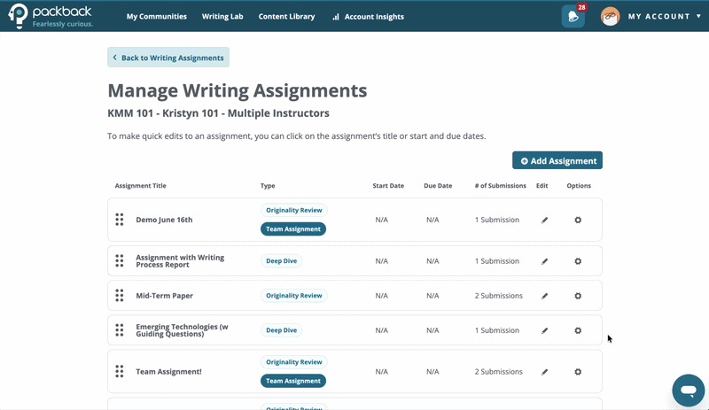Click drag handle of Demo June 16th

[x=120, y=220]
